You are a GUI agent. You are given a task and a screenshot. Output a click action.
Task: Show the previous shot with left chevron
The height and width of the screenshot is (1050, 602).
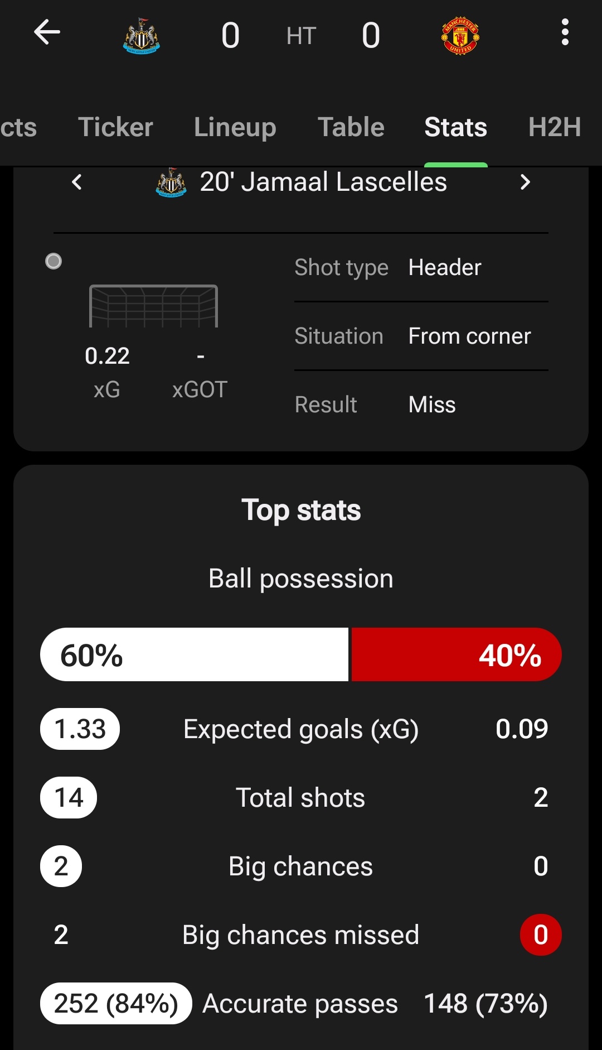coord(77,182)
